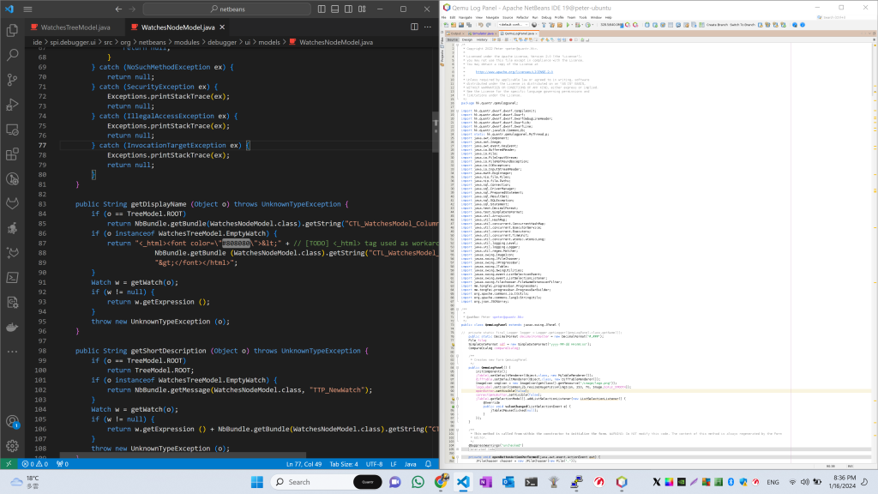Switch to Design view in NetBeans editor
Viewport: 878px width, 494px height.
(x=467, y=39)
